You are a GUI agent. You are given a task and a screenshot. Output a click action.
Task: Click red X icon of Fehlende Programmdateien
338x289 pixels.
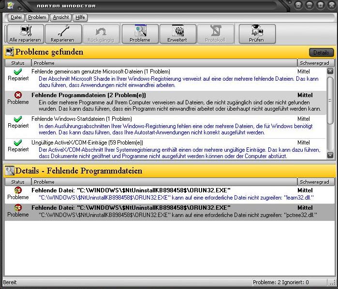[18, 95]
